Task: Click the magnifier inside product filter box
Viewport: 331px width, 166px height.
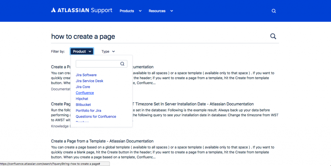Action: (x=122, y=64)
